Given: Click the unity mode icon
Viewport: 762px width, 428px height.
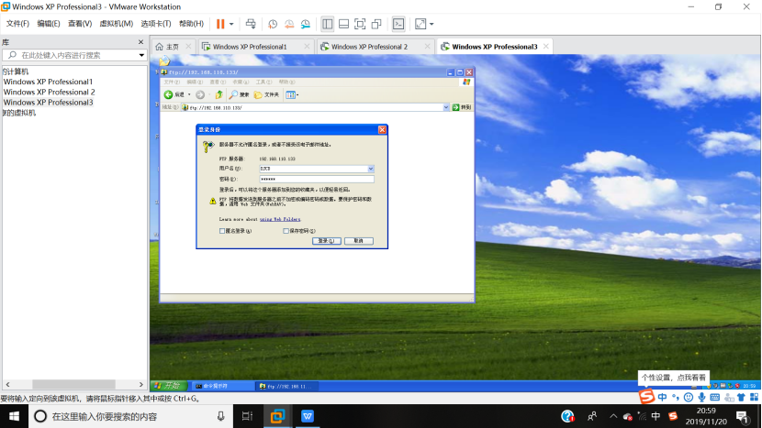Looking at the screenshot, I should click(x=376, y=24).
